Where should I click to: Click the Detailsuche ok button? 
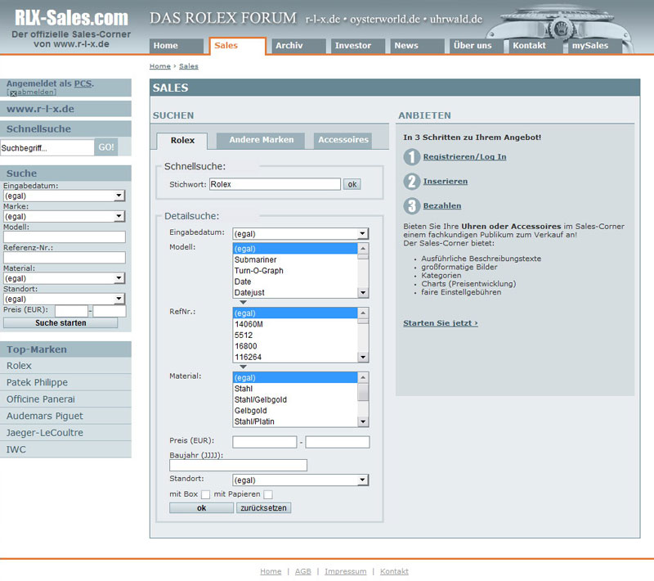tap(201, 508)
